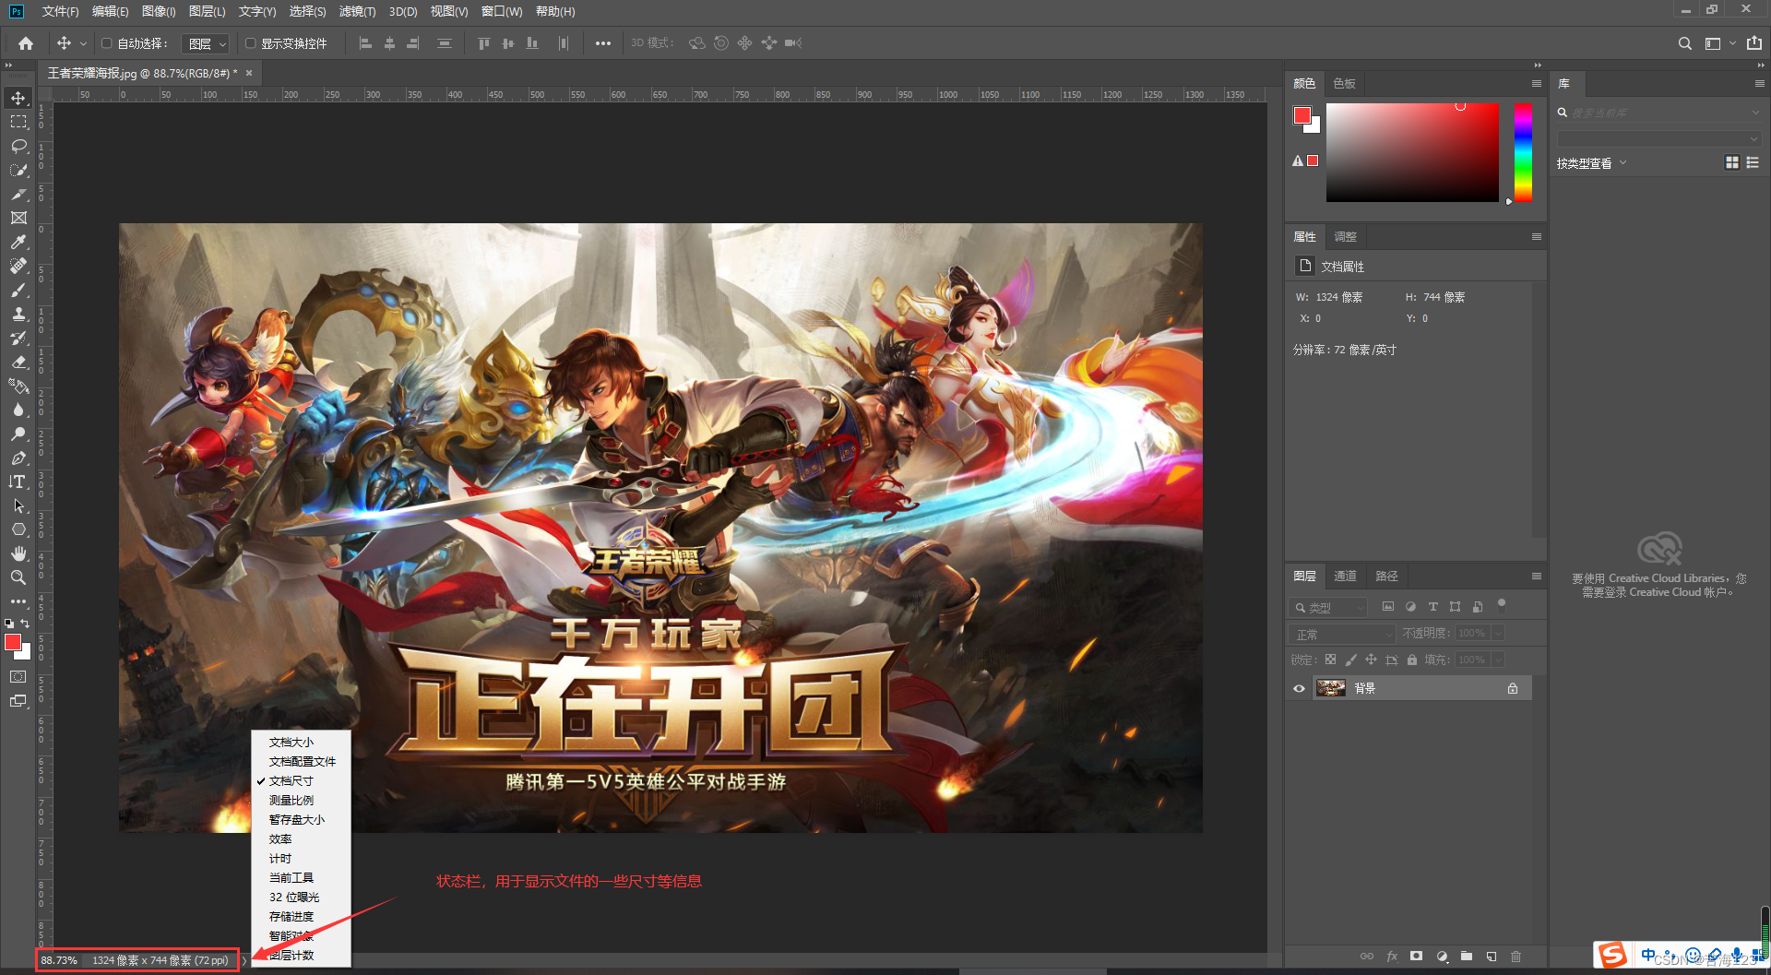The height and width of the screenshot is (975, 1771).
Task: Select the Clone Stamp tool
Action: [x=18, y=314]
